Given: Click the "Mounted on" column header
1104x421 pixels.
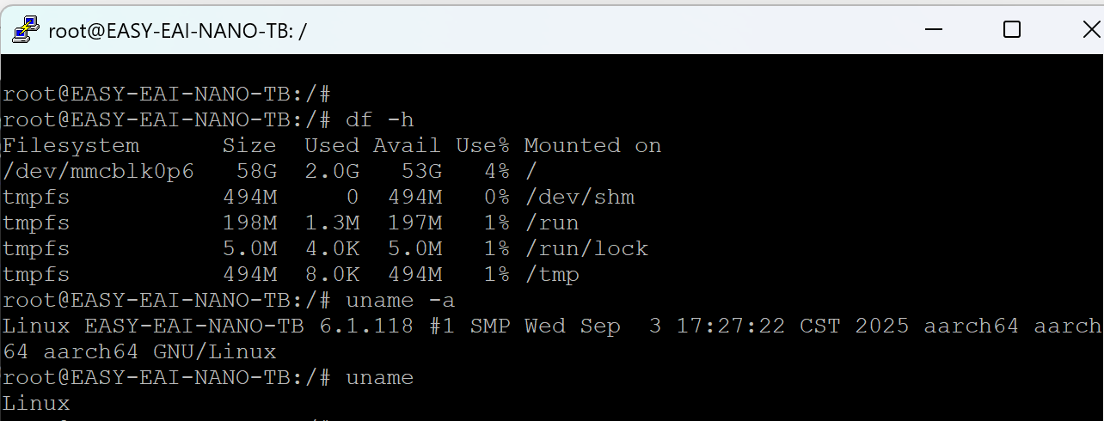Looking at the screenshot, I should [592, 146].
